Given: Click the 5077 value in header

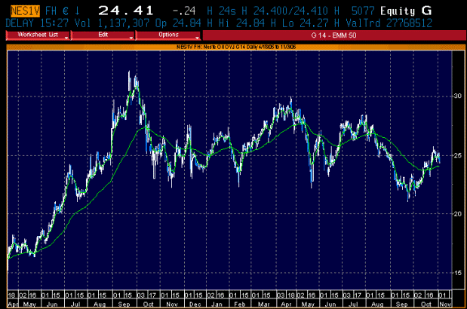Looking at the screenshot, I should (362, 11).
